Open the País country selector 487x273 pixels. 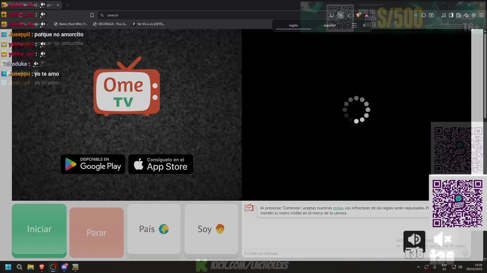pyautogui.click(x=154, y=229)
